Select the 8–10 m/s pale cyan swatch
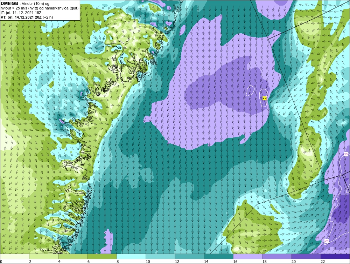 [x=131, y=256]
